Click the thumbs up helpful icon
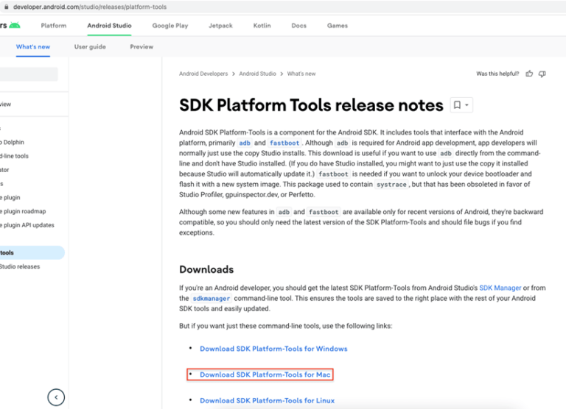The image size is (566, 409). coord(528,74)
